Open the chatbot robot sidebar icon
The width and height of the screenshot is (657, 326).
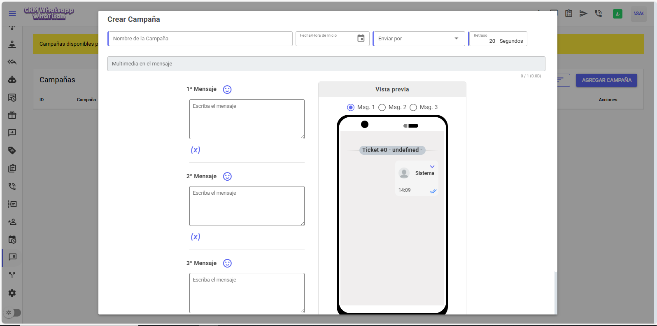pyautogui.click(x=12, y=80)
